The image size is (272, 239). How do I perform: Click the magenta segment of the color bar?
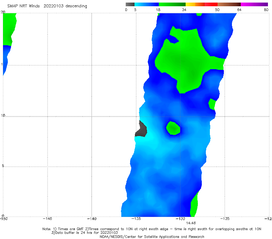[x=254, y=4]
